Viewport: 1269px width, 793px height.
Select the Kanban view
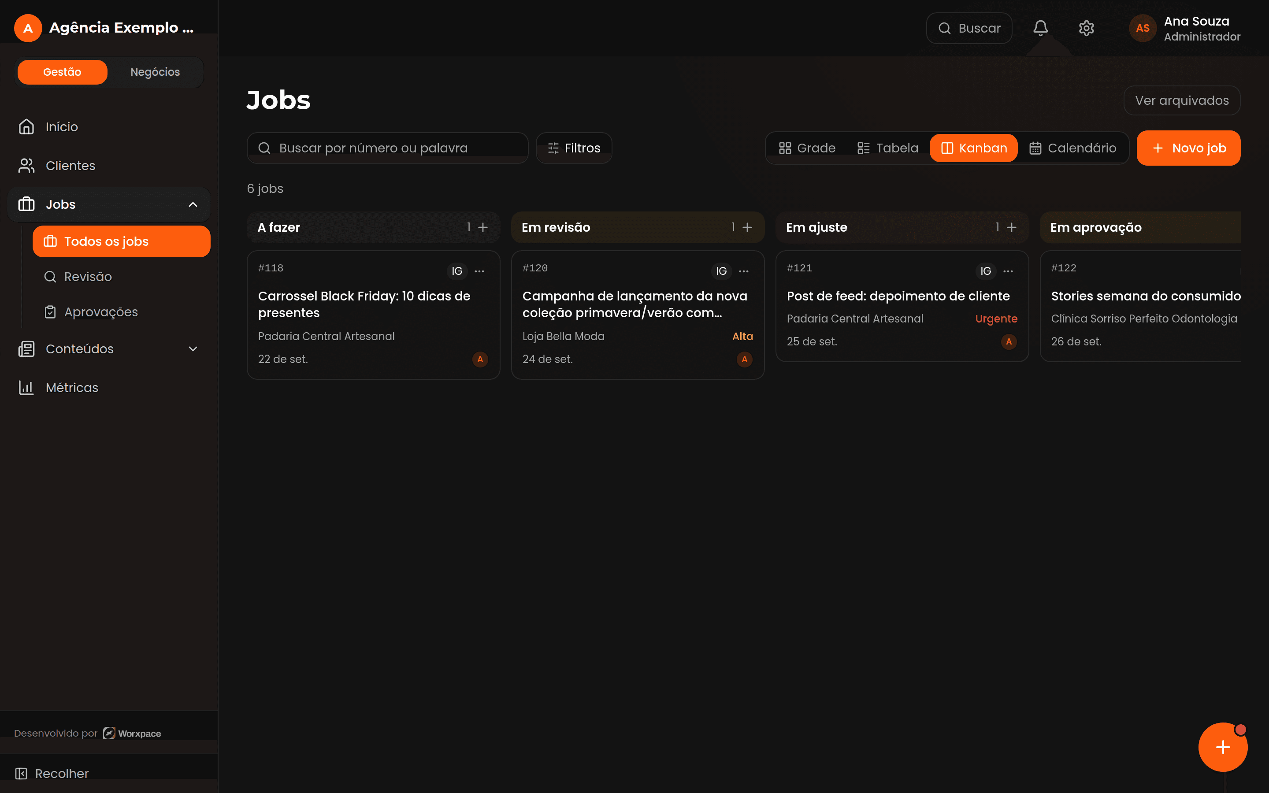point(974,148)
